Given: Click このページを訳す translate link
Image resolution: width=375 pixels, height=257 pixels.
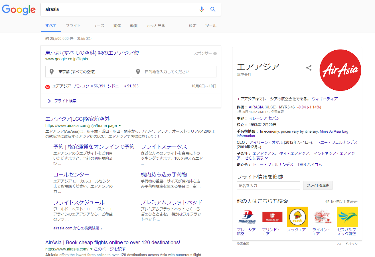Looking at the screenshot, I should (x=110, y=249).
